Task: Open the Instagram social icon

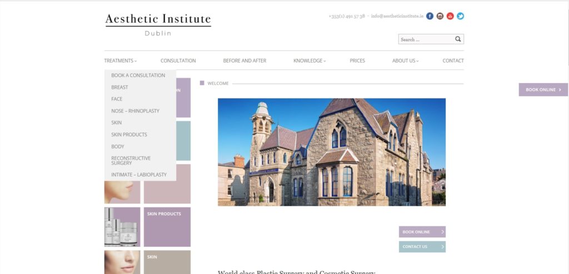Action: 440,16
